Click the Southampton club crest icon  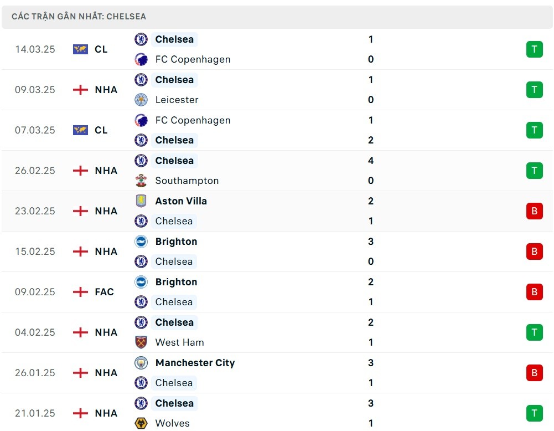[141, 181]
